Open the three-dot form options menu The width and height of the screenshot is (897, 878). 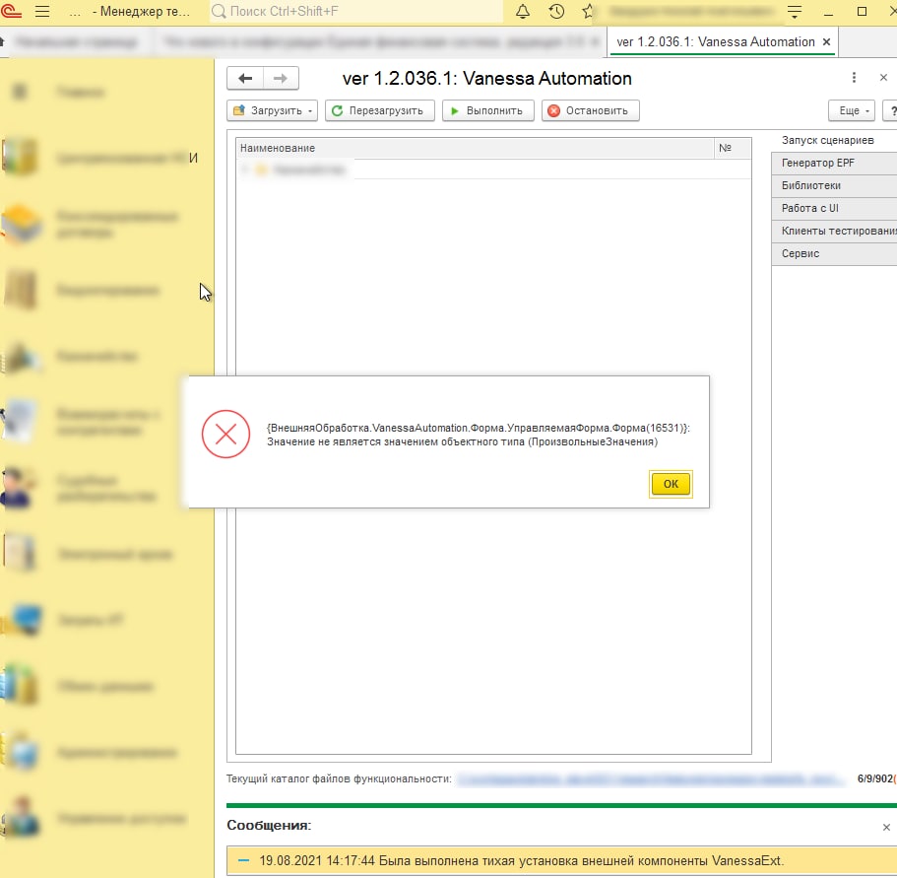[854, 77]
